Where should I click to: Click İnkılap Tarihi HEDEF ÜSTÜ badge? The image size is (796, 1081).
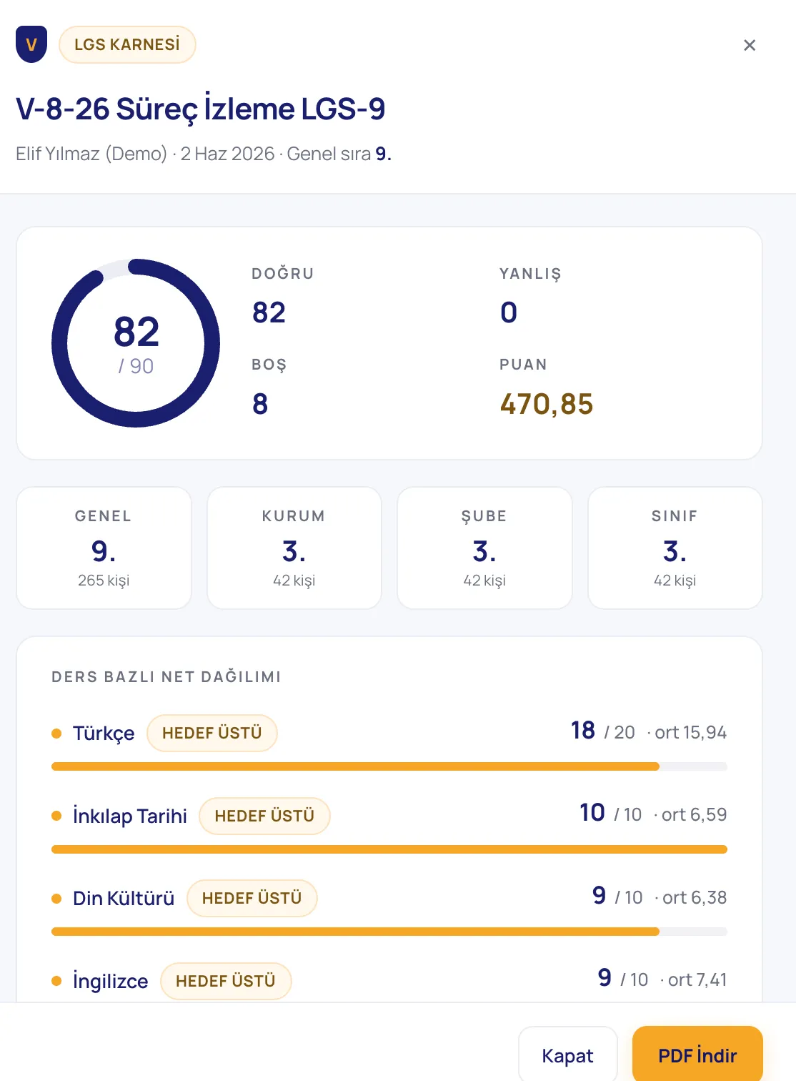pyautogui.click(x=264, y=816)
